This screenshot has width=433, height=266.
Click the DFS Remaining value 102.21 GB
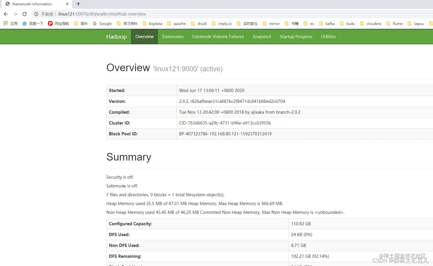pos(310,256)
